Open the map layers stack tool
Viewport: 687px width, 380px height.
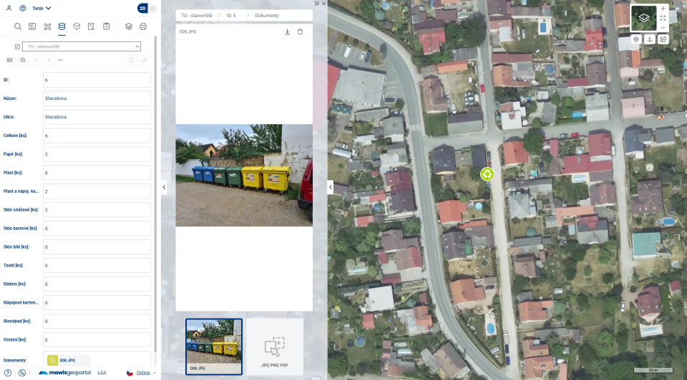(129, 26)
